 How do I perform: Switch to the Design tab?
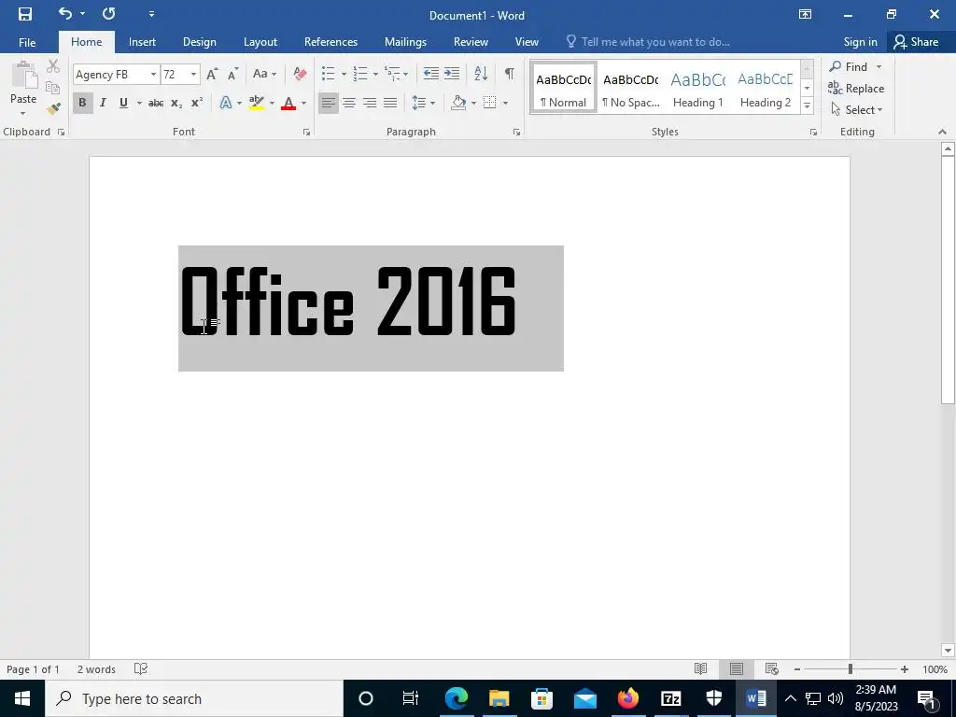200,42
